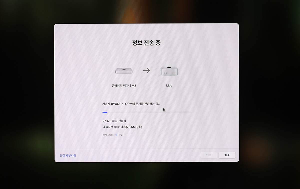Click the Wi-Fi icon beside P2P
300x189 pixels.
click(116, 135)
